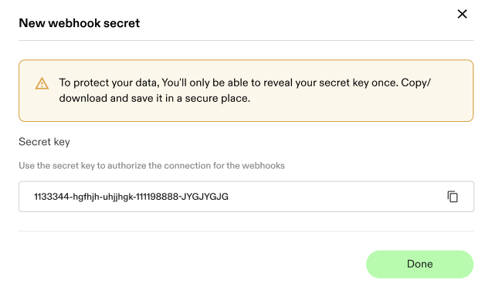The height and width of the screenshot is (287, 485).
Task: Click the warning triangle icon
Action: (42, 83)
